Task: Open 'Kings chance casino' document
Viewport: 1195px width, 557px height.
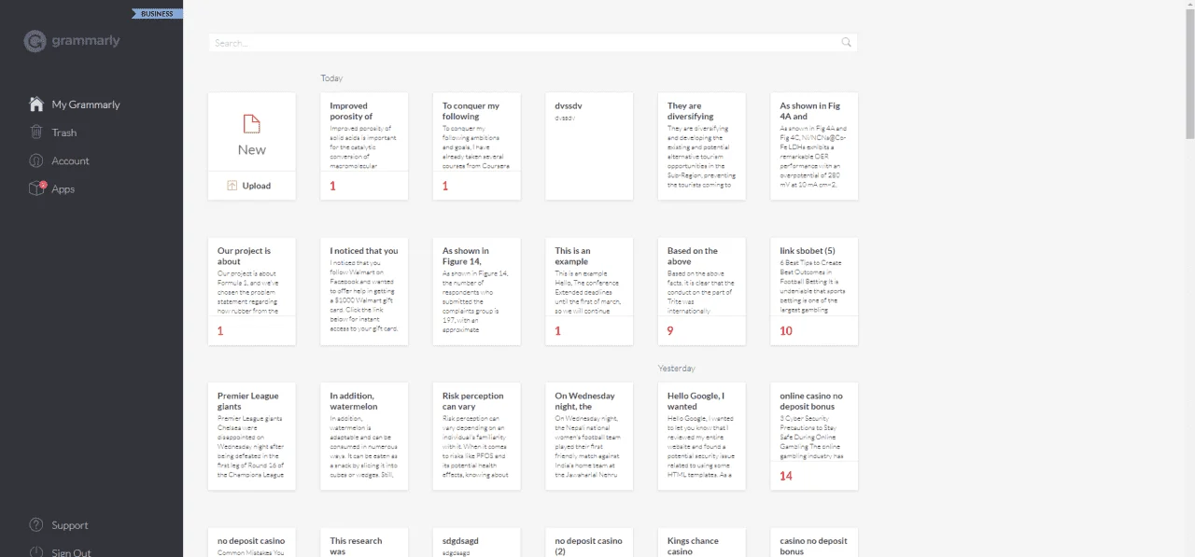Action: pyautogui.click(x=702, y=542)
